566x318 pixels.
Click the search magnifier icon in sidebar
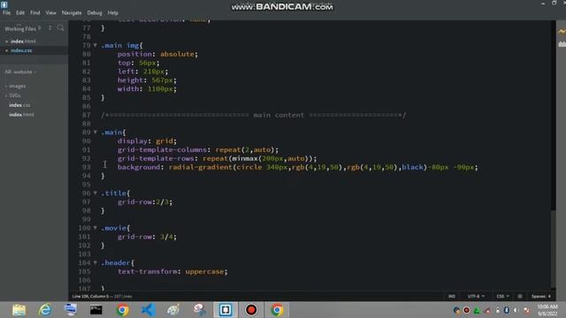click(x=61, y=28)
